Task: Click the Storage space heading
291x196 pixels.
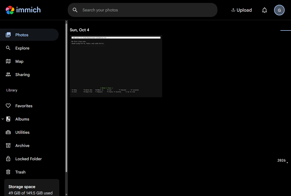Action: tap(22, 187)
